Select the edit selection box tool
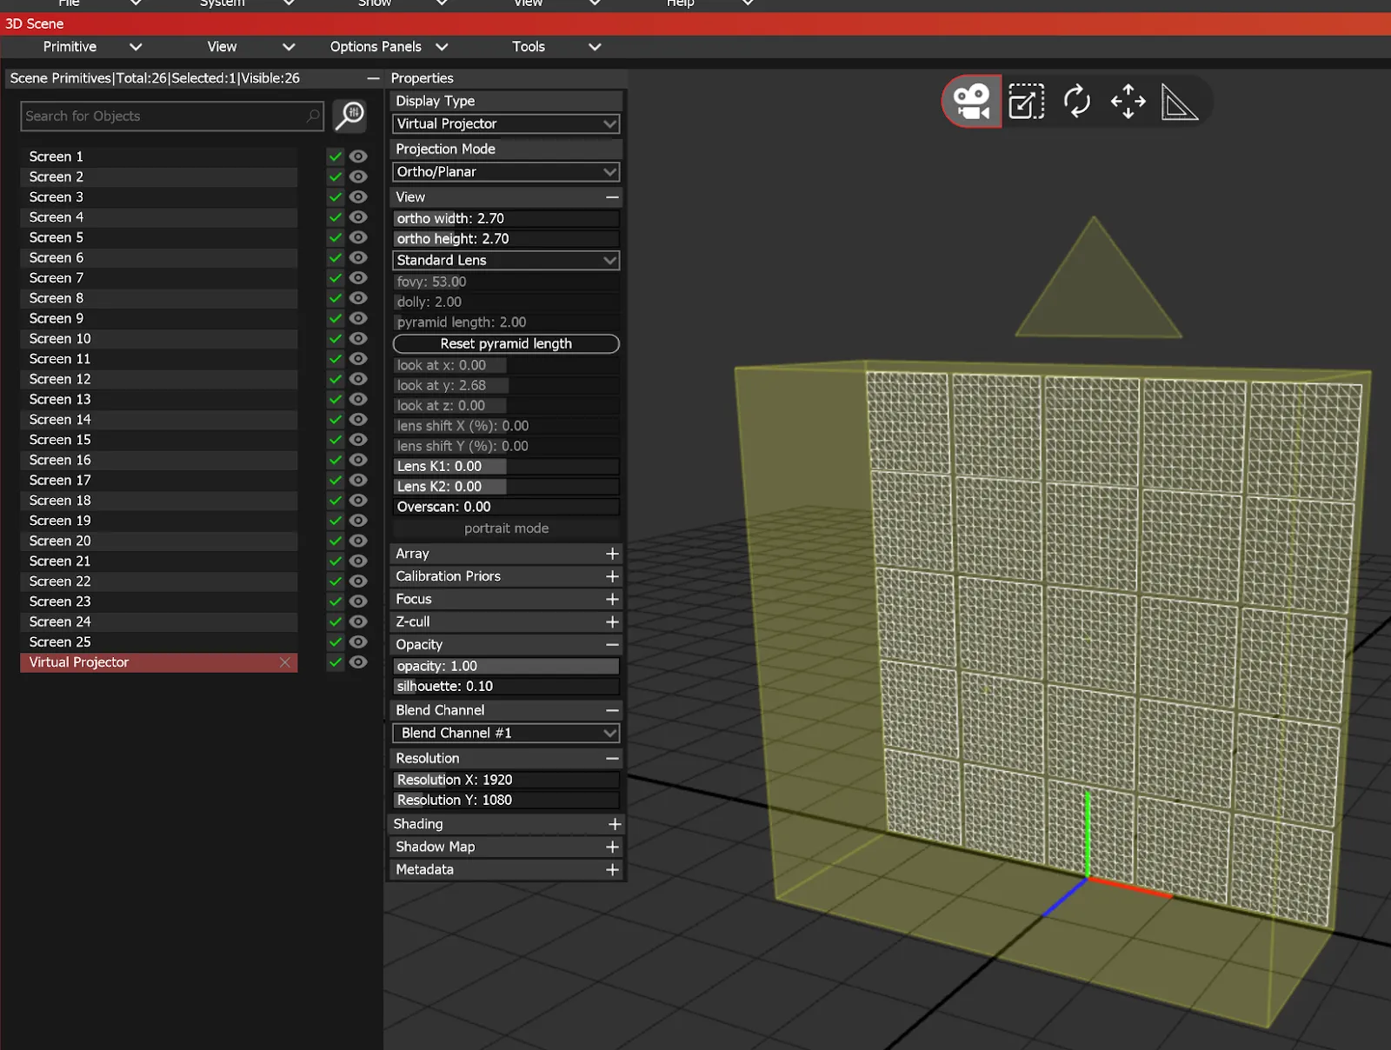 coord(1026,102)
